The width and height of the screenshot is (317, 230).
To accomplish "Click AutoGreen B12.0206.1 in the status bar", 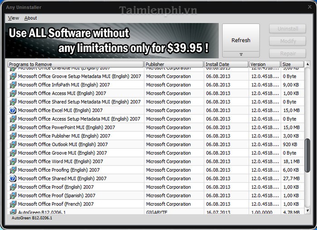I will tap(32, 218).
